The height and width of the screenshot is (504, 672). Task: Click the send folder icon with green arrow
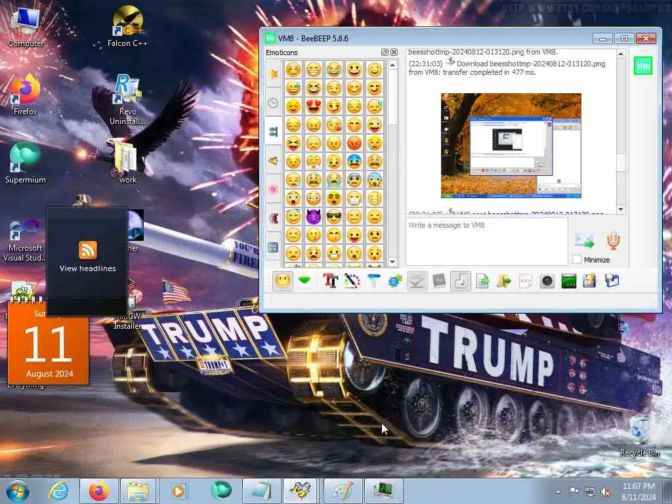tap(504, 281)
